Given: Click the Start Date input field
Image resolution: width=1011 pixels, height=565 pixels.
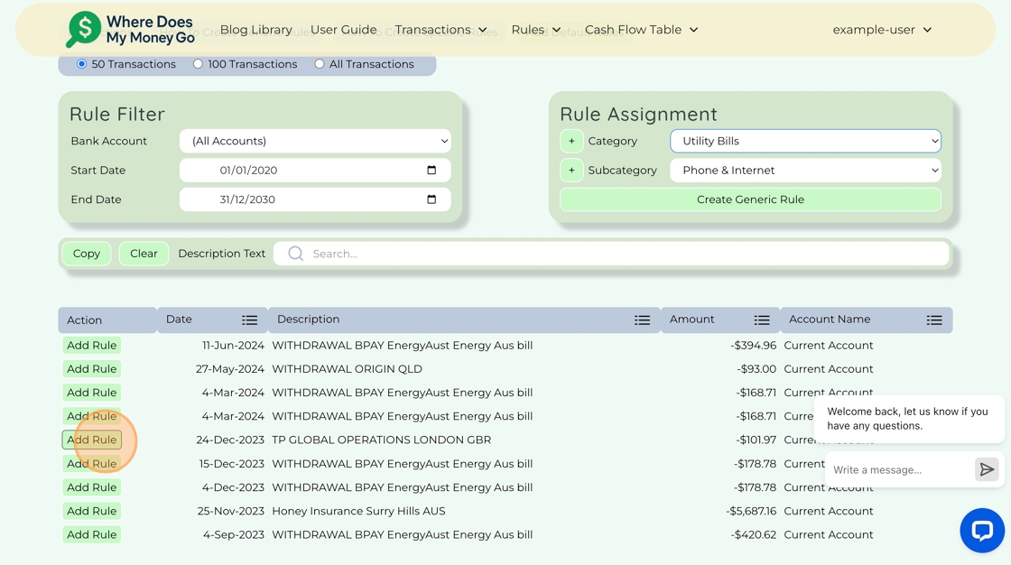Looking at the screenshot, I should click(315, 171).
